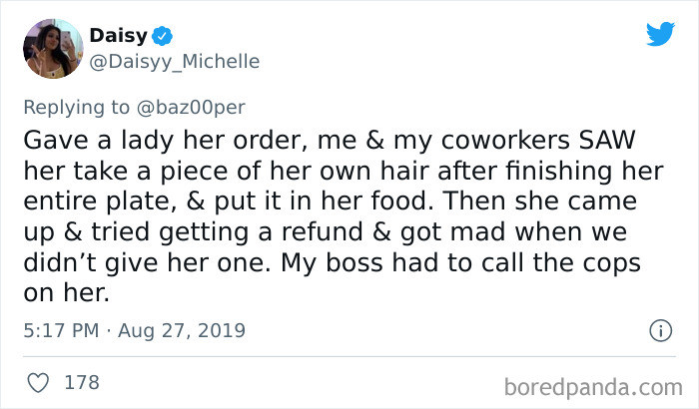Open the @Daisyy_Michelle handle
This screenshot has width=699, height=409.
175,61
